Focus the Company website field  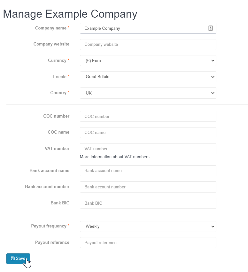148,45
